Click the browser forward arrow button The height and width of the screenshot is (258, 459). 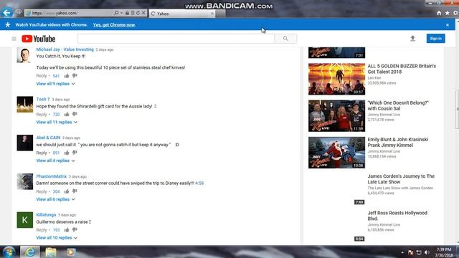19,13
